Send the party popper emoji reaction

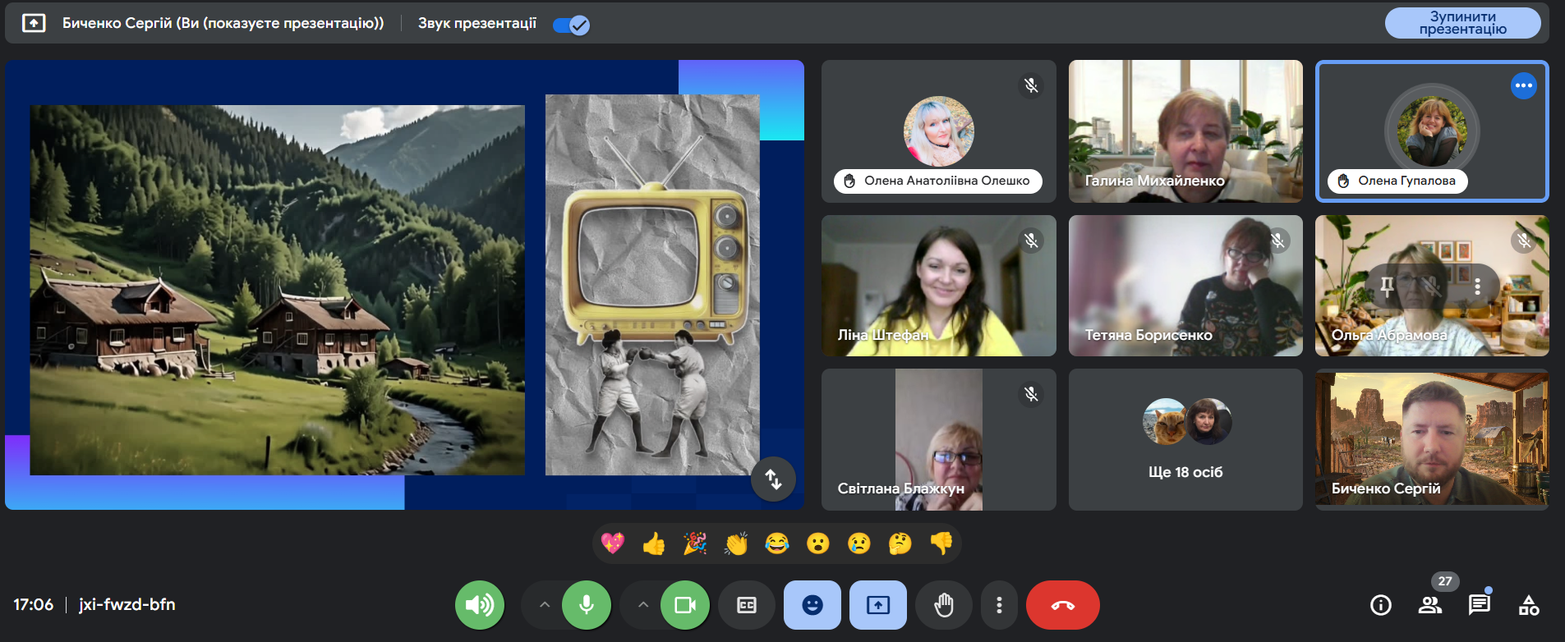coord(695,543)
